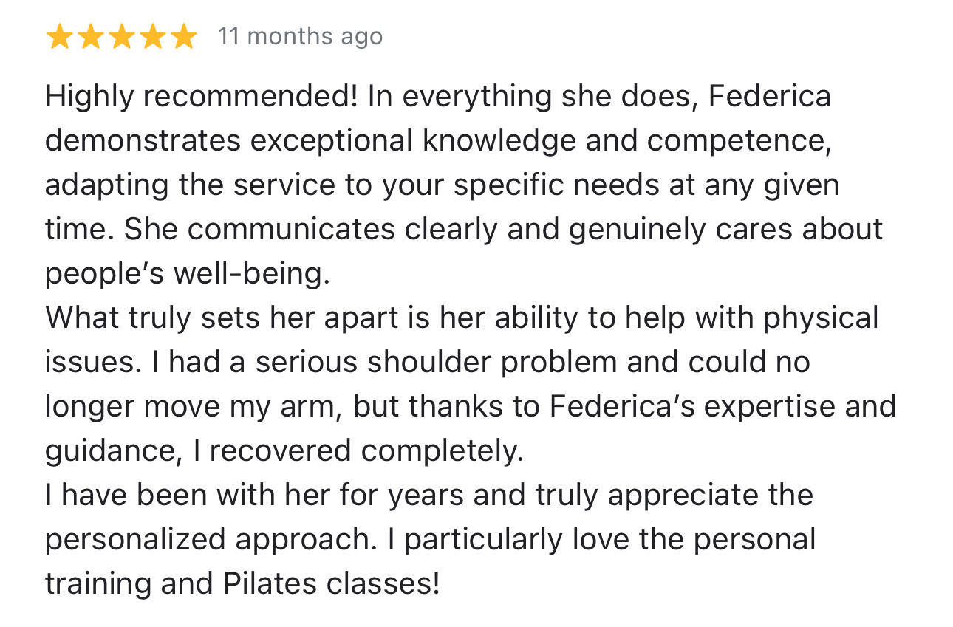
Task: Click the words "personalized approach"
Action: [x=207, y=540]
